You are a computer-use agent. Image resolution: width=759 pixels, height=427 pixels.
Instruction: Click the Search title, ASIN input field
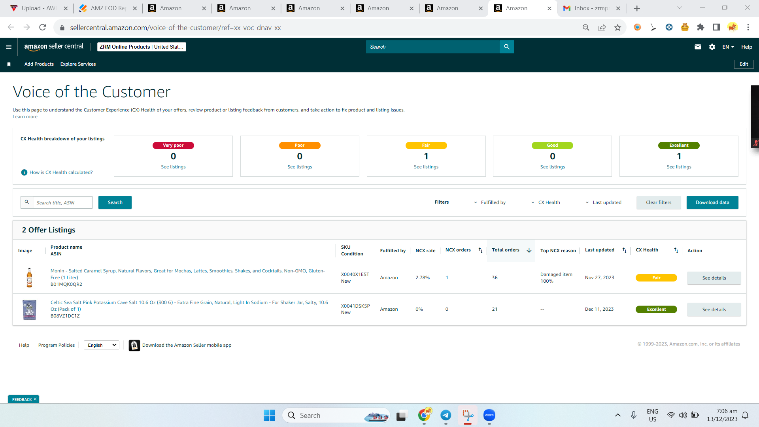(62, 202)
